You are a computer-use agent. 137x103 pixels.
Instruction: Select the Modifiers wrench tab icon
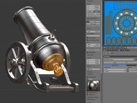119,50
